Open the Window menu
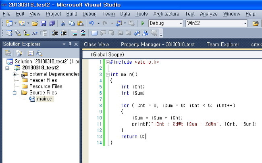 click(232, 14)
